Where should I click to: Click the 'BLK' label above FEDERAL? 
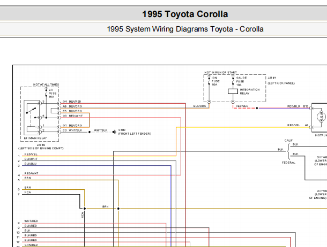pyautogui.click(x=295, y=154)
